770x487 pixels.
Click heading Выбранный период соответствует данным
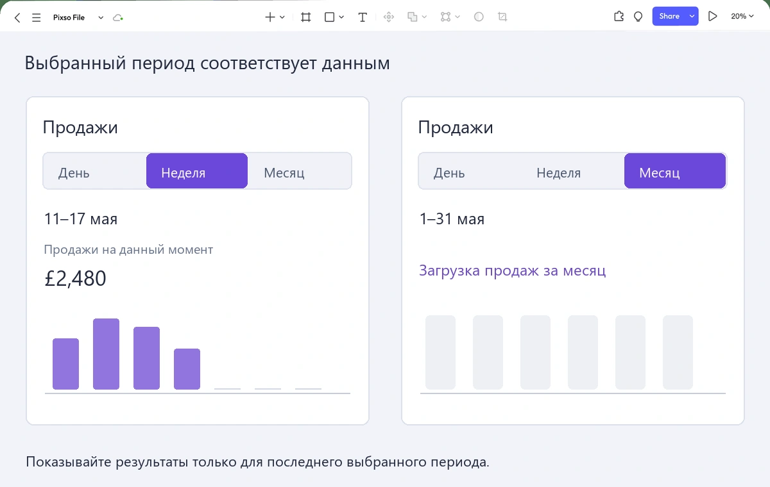pos(207,63)
